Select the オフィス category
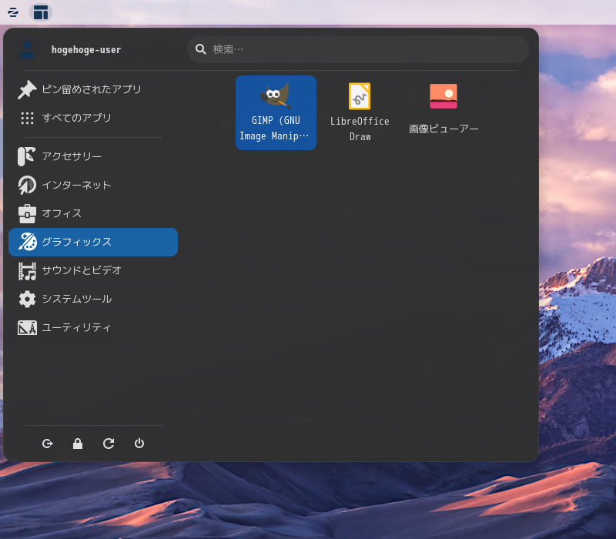 tap(93, 213)
